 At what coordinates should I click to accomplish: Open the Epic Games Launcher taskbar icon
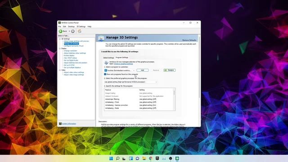(157, 158)
